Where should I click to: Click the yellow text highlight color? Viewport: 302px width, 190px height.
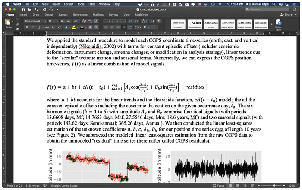[73, 28]
